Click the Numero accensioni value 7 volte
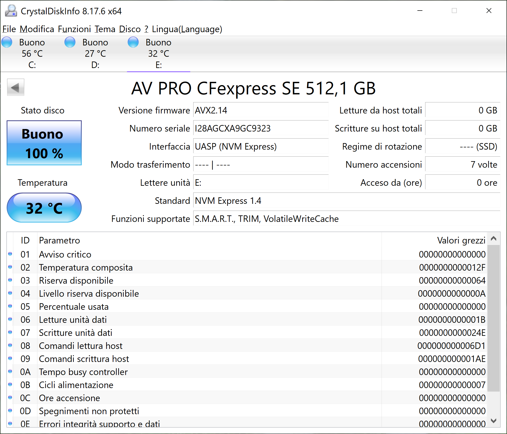 point(463,164)
